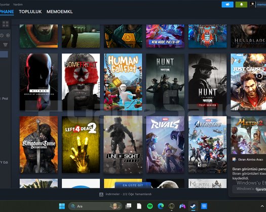Viewport: 266px width, 212px height.
Task: Click the blue megaphone announcements icon
Action: [227, 5]
